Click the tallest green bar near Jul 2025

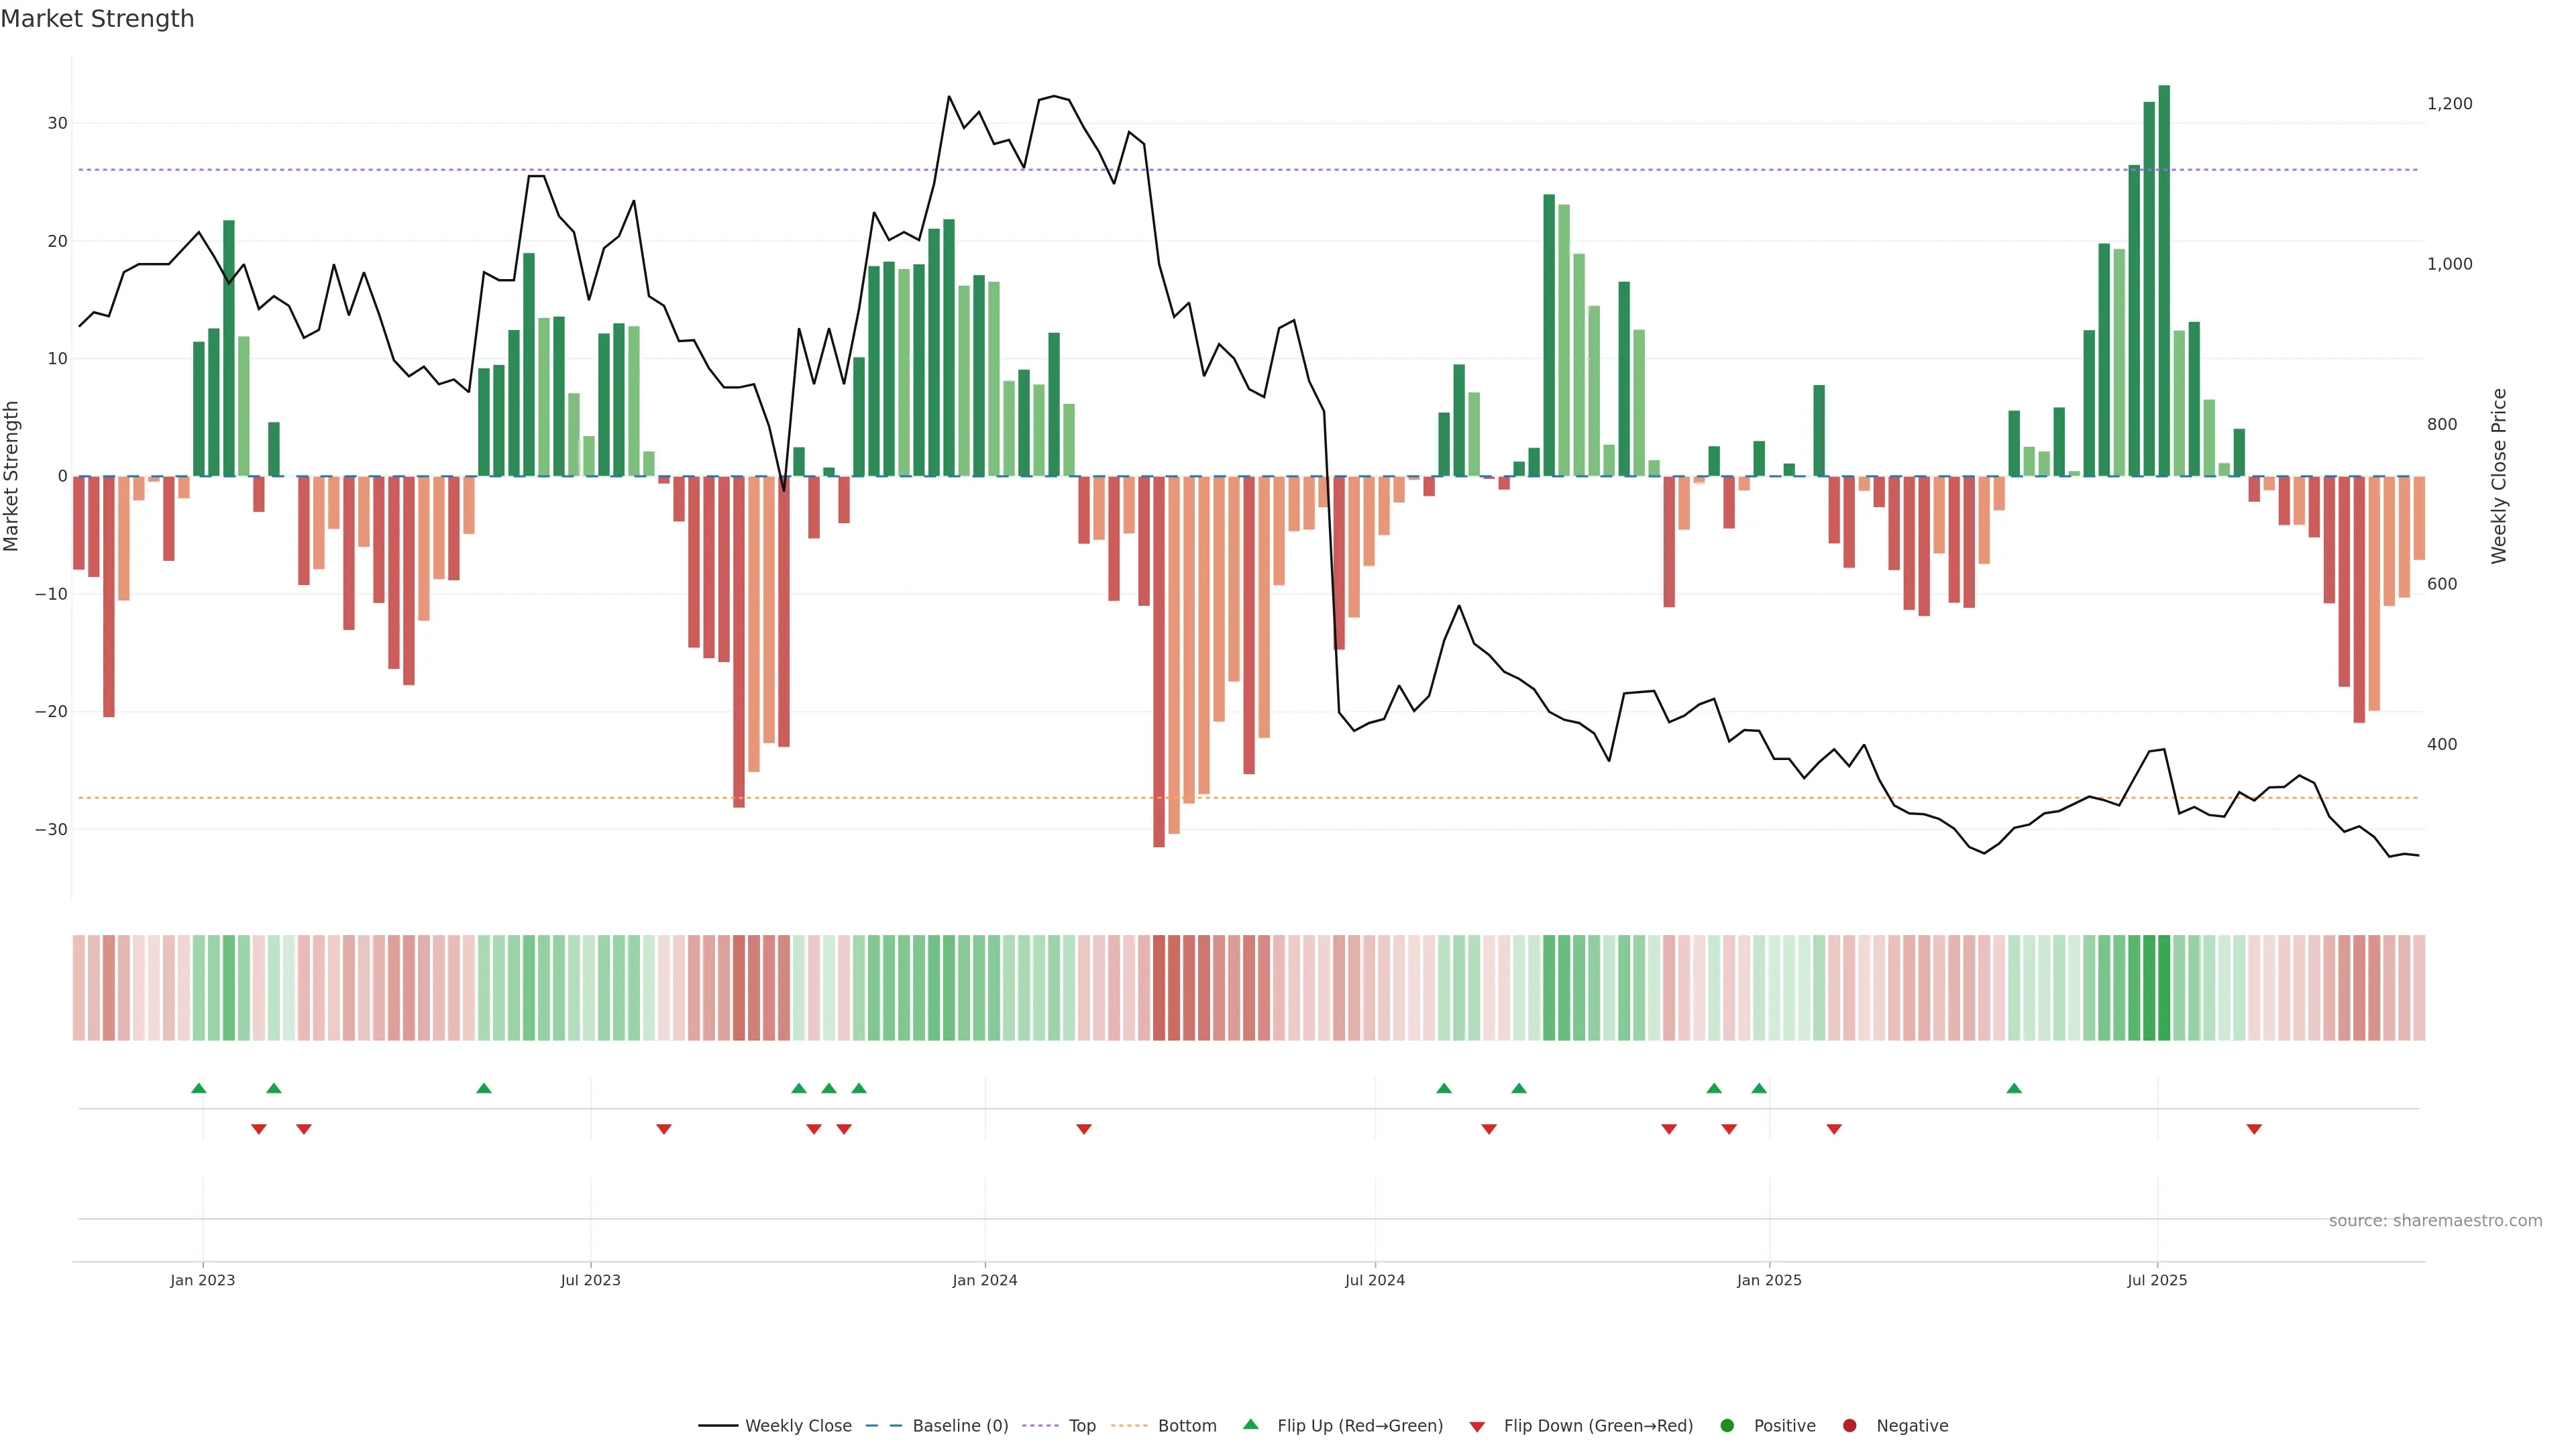2164,280
